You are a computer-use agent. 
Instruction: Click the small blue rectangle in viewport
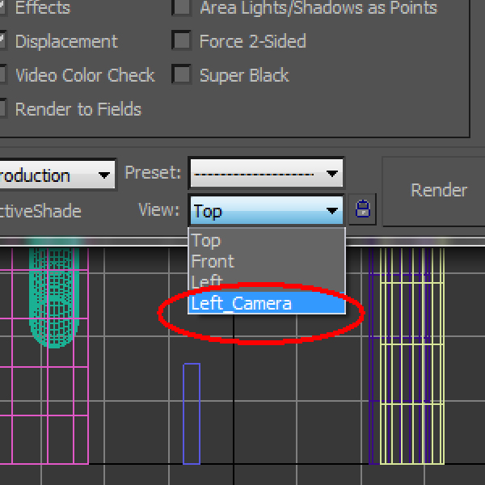point(192,413)
